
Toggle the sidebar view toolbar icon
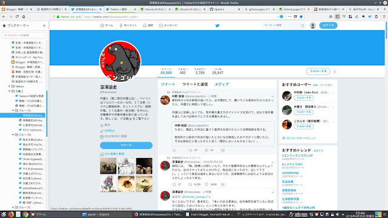337,16
